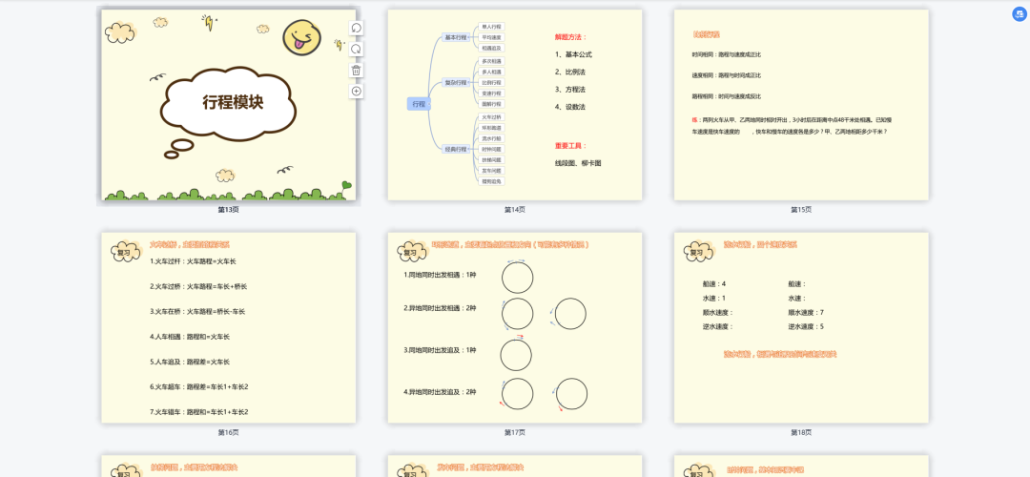The height and width of the screenshot is (477, 1030).
Task: Select the page 17 slide with circles
Action: [515, 327]
